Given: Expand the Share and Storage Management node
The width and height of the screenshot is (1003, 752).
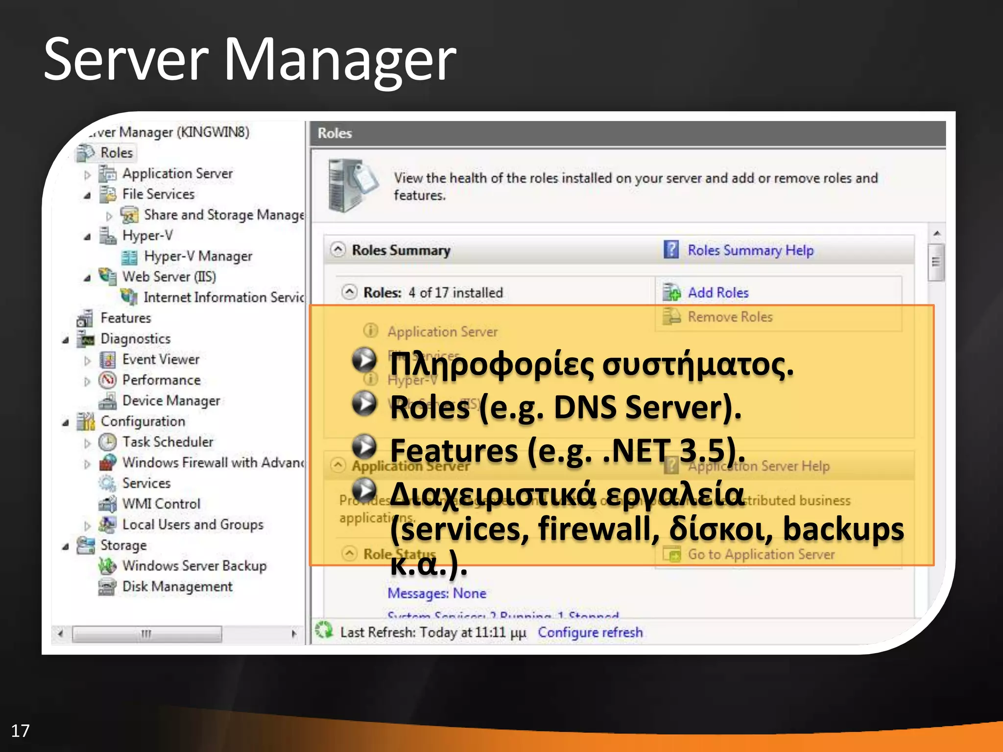Looking at the screenshot, I should [x=109, y=216].
